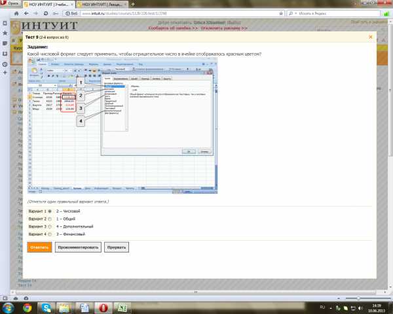
Task: Switch to first НОУ ИНТУИТ tab
Action: (49, 5)
